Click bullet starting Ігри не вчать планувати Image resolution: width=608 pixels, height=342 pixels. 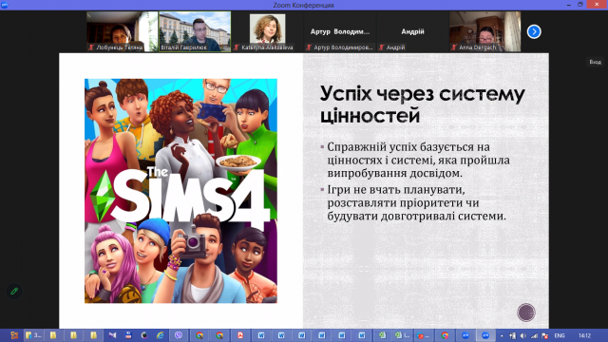point(416,202)
